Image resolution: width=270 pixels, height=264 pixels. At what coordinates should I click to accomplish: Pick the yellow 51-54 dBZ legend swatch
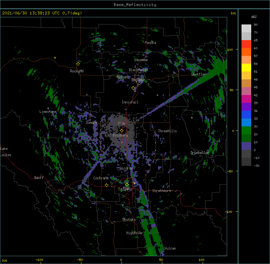(246, 67)
